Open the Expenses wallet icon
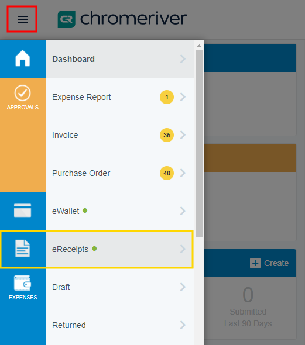 tap(22, 283)
